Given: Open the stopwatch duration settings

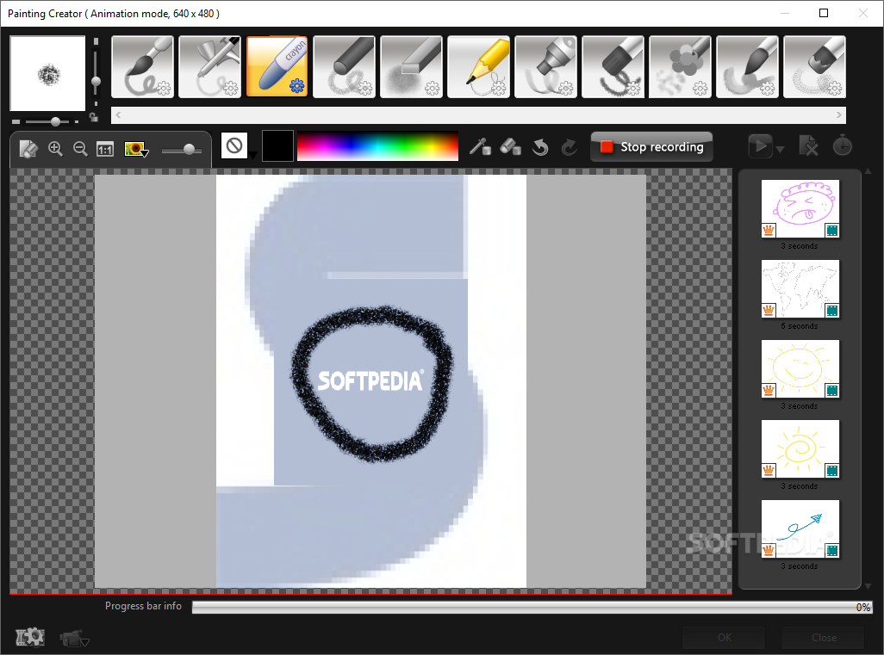Looking at the screenshot, I should [x=843, y=145].
